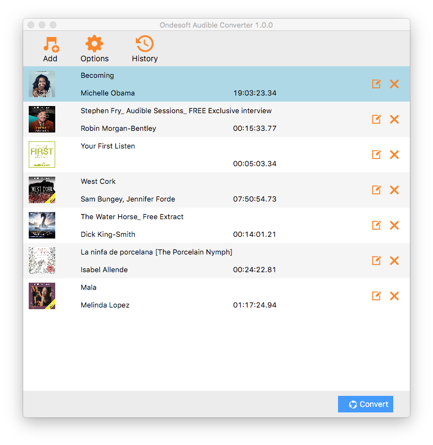Remove Stephen Fry Audible Sessions entry

pyautogui.click(x=394, y=119)
